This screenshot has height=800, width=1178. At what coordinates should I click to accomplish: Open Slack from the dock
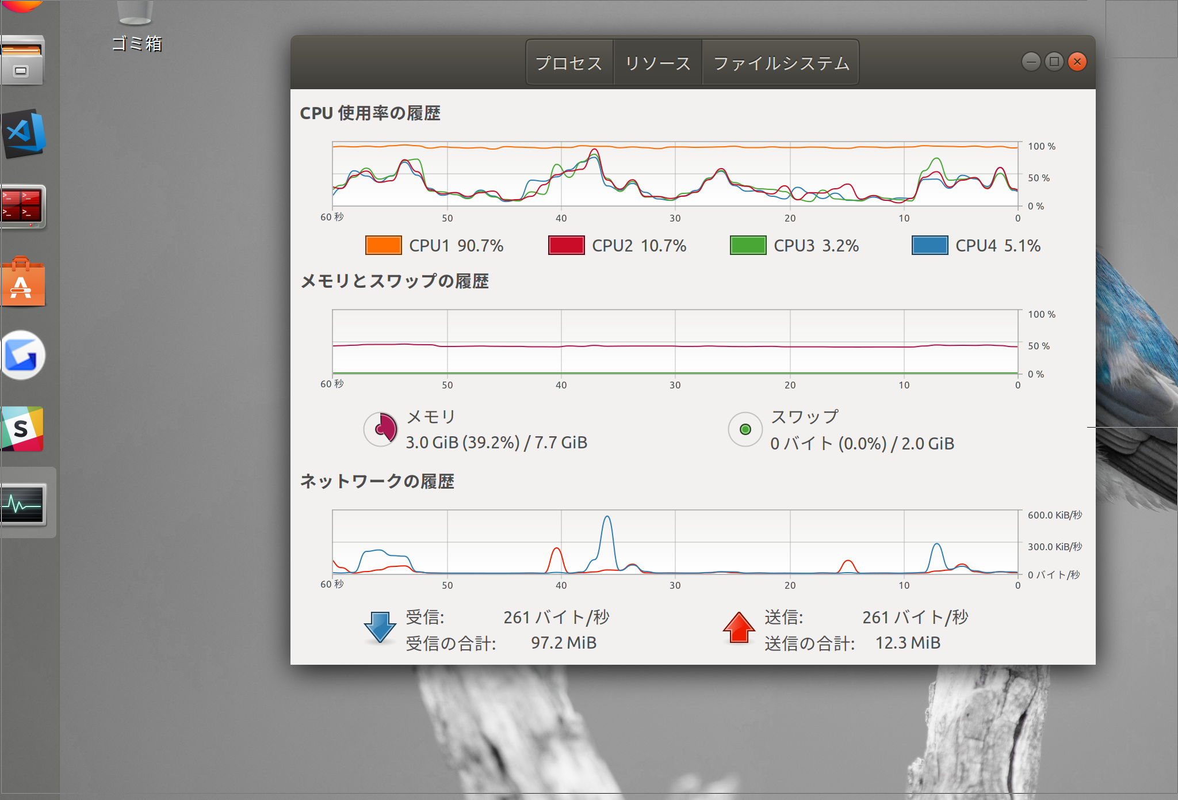pos(22,429)
